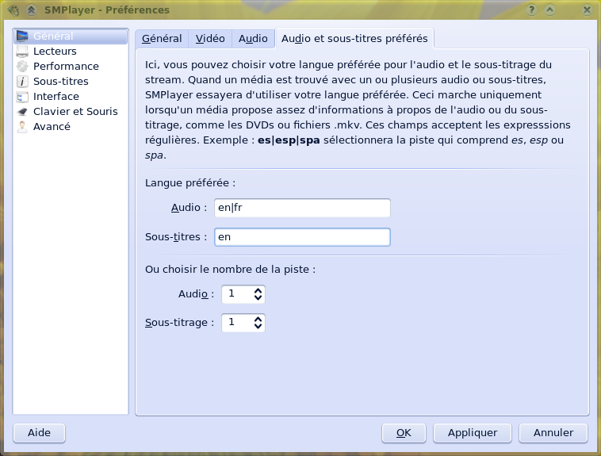
Task: Select the Performance section icon
Action: tap(23, 67)
